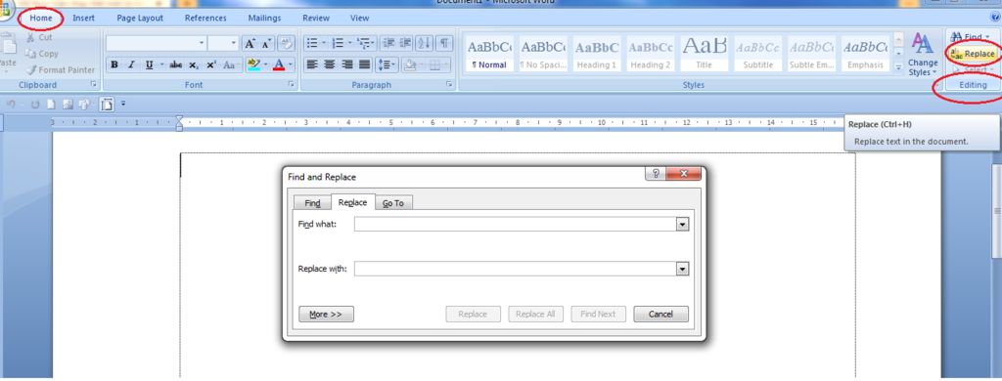Click into the Find what field
1002x381 pixels.
tap(516, 224)
